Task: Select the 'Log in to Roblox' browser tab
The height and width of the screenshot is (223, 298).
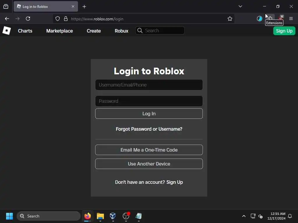Action: (46, 6)
